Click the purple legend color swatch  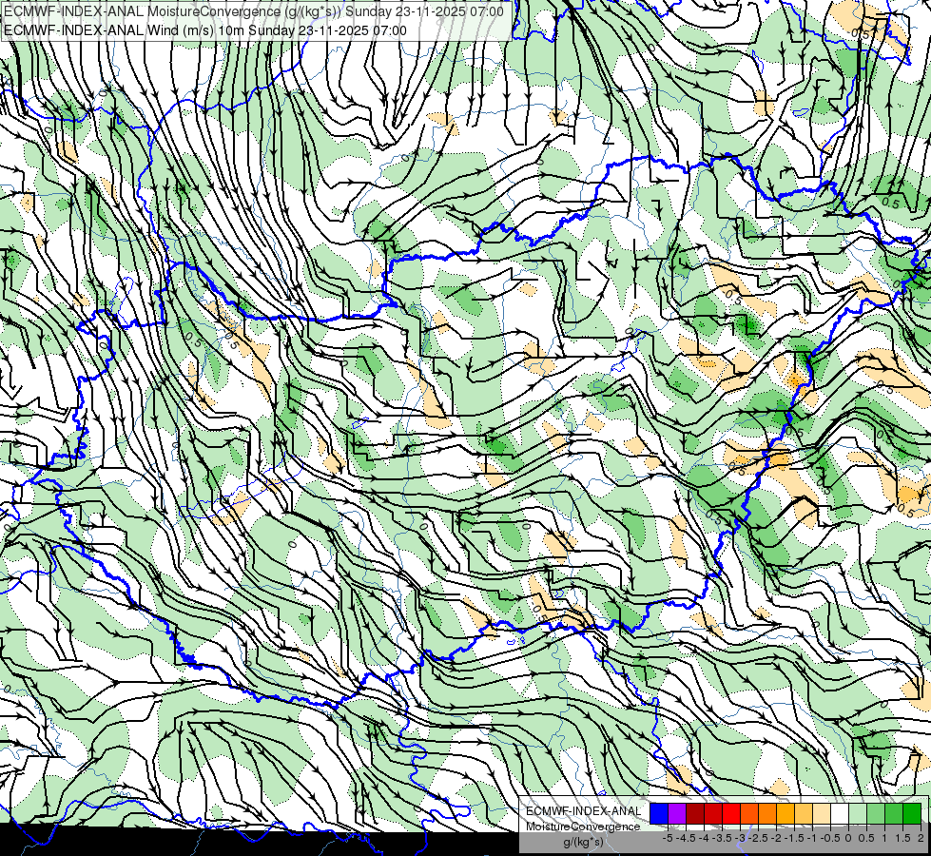pyautogui.click(x=677, y=814)
